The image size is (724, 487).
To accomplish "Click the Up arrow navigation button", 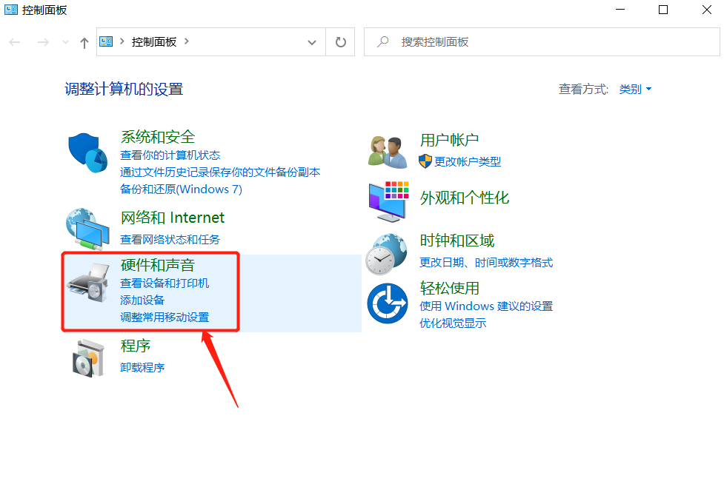I will pos(84,42).
